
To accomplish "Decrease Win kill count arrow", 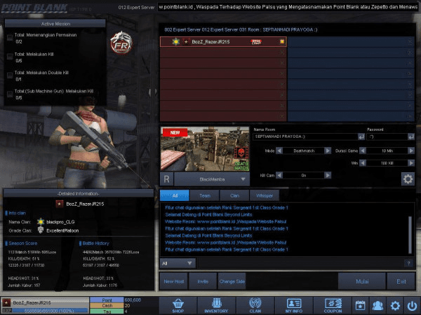I will pyautogui.click(x=363, y=163).
